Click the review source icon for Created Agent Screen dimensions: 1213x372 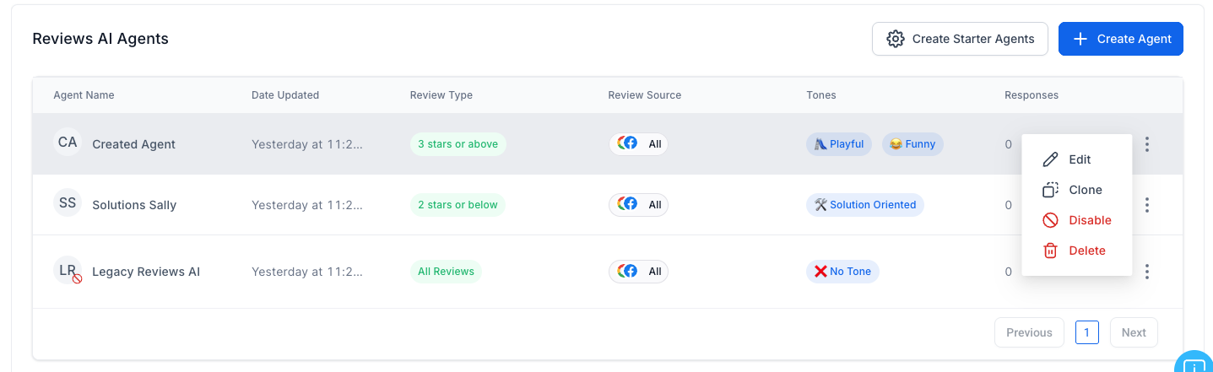pos(628,144)
